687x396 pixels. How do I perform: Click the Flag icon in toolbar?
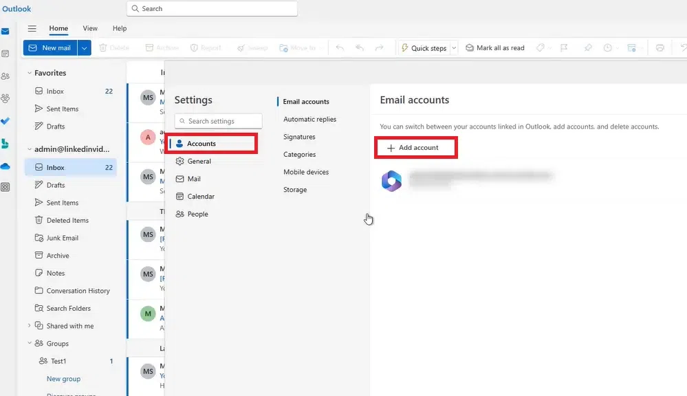(x=565, y=47)
